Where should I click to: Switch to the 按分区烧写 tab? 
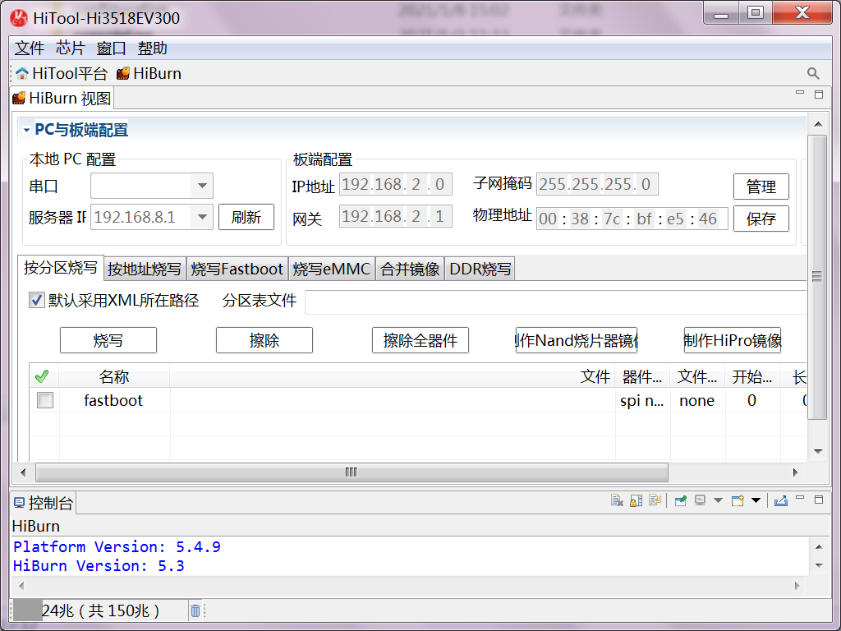point(60,267)
